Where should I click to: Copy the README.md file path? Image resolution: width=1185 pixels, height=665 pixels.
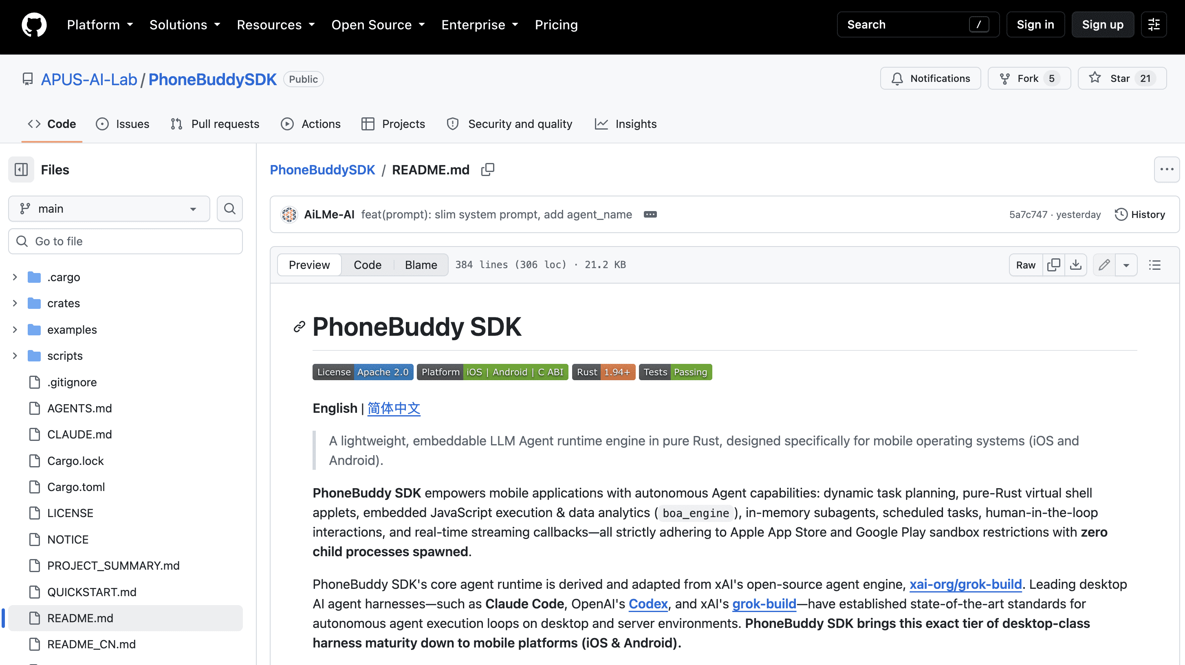click(x=488, y=170)
